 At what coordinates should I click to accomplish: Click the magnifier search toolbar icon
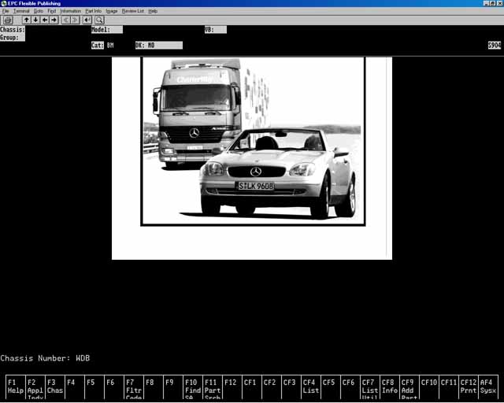pos(99,20)
